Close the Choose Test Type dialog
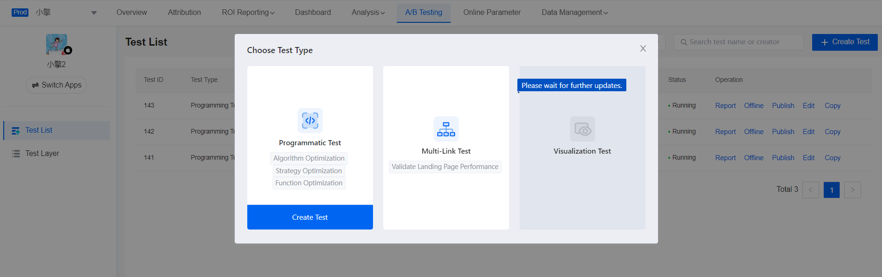This screenshot has height=277, width=882. [643, 48]
